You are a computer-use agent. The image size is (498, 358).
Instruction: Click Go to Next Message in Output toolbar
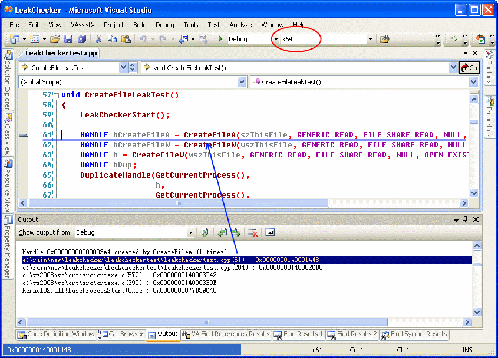237,232
